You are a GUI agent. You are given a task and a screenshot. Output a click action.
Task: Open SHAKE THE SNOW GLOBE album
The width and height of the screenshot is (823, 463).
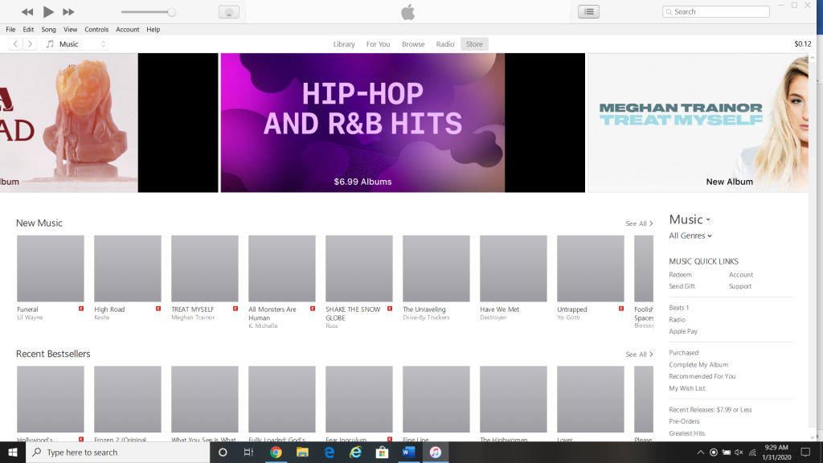pyautogui.click(x=359, y=268)
